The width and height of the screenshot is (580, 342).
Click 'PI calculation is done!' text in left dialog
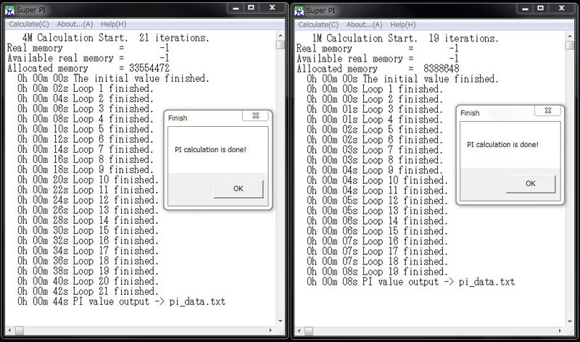[x=210, y=150]
